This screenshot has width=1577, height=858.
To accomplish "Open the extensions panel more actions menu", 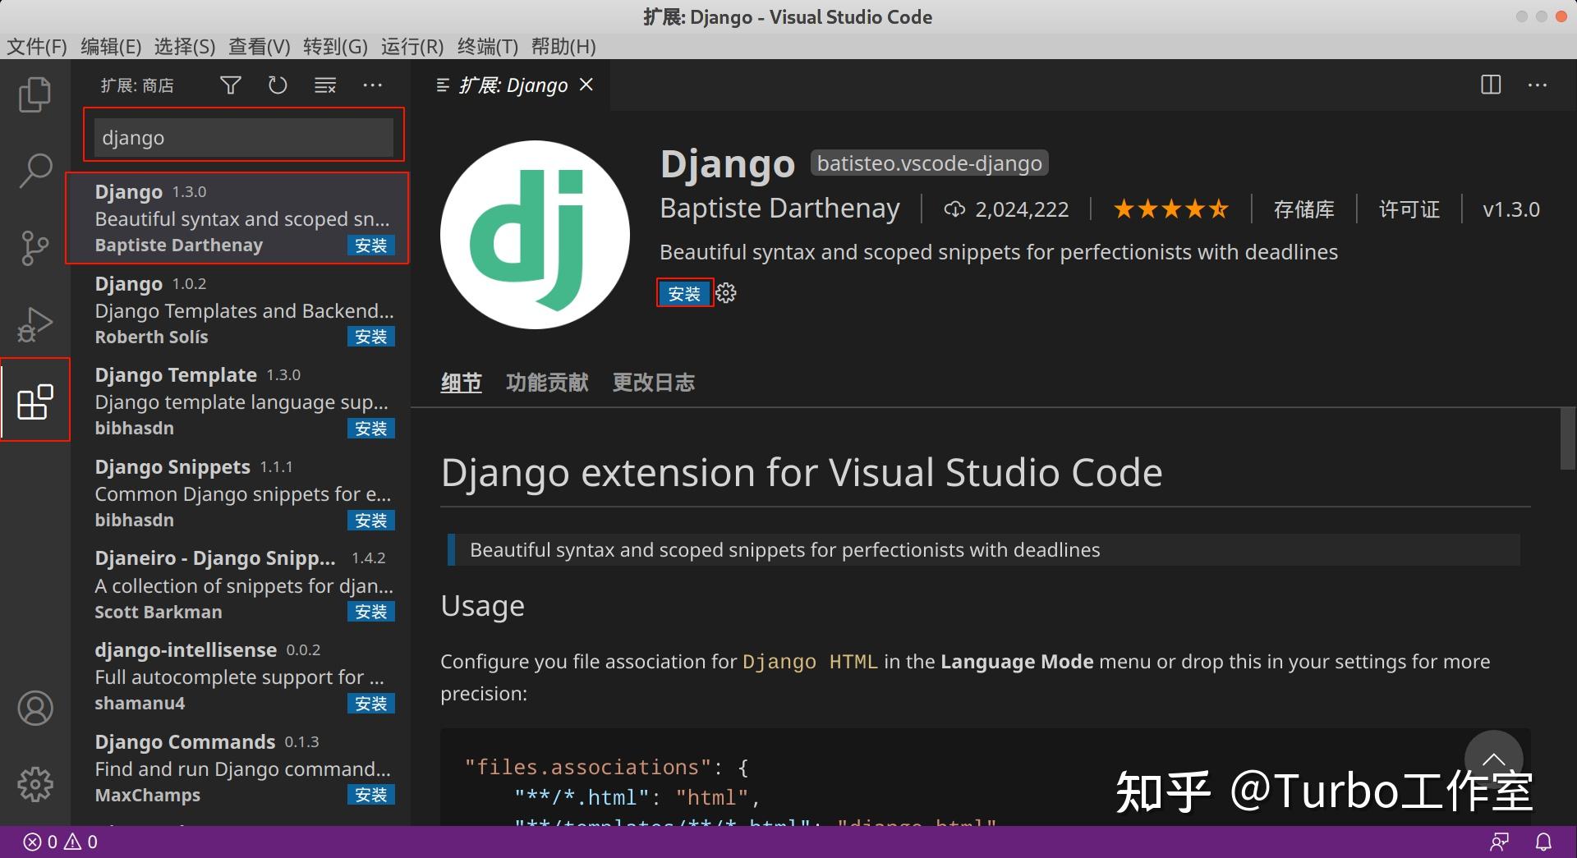I will [x=372, y=85].
